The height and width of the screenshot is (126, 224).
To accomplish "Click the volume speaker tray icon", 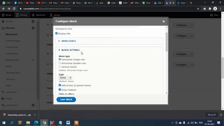I will [192, 123].
